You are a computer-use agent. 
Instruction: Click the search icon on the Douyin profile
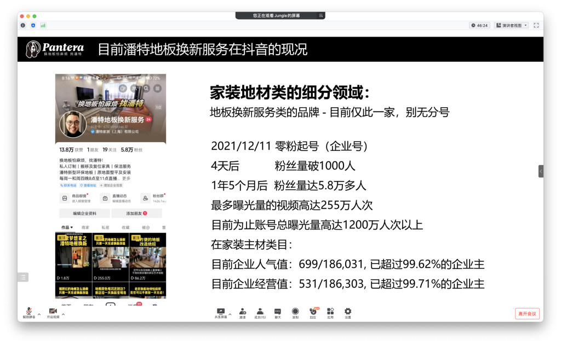[146, 89]
